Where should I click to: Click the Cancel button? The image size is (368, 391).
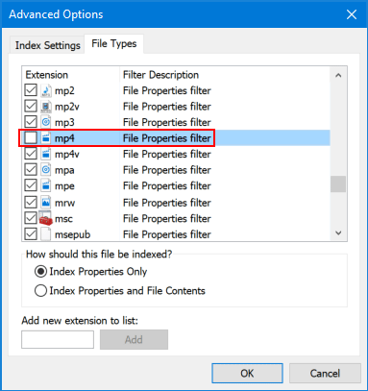[325, 373]
